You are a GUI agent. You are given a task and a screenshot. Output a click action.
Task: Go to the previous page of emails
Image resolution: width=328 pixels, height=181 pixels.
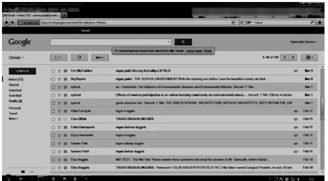pos(285,57)
